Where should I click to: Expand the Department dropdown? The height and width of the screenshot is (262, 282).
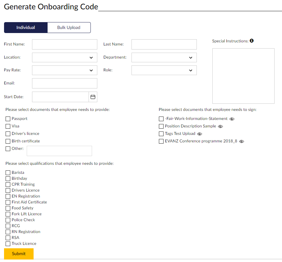164,58
